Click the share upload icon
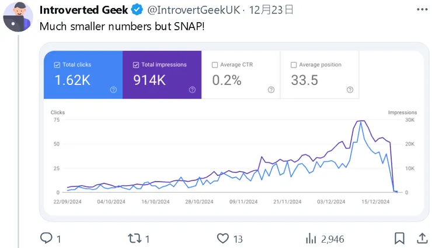Screen dimensions: 432x248 pos(421,238)
